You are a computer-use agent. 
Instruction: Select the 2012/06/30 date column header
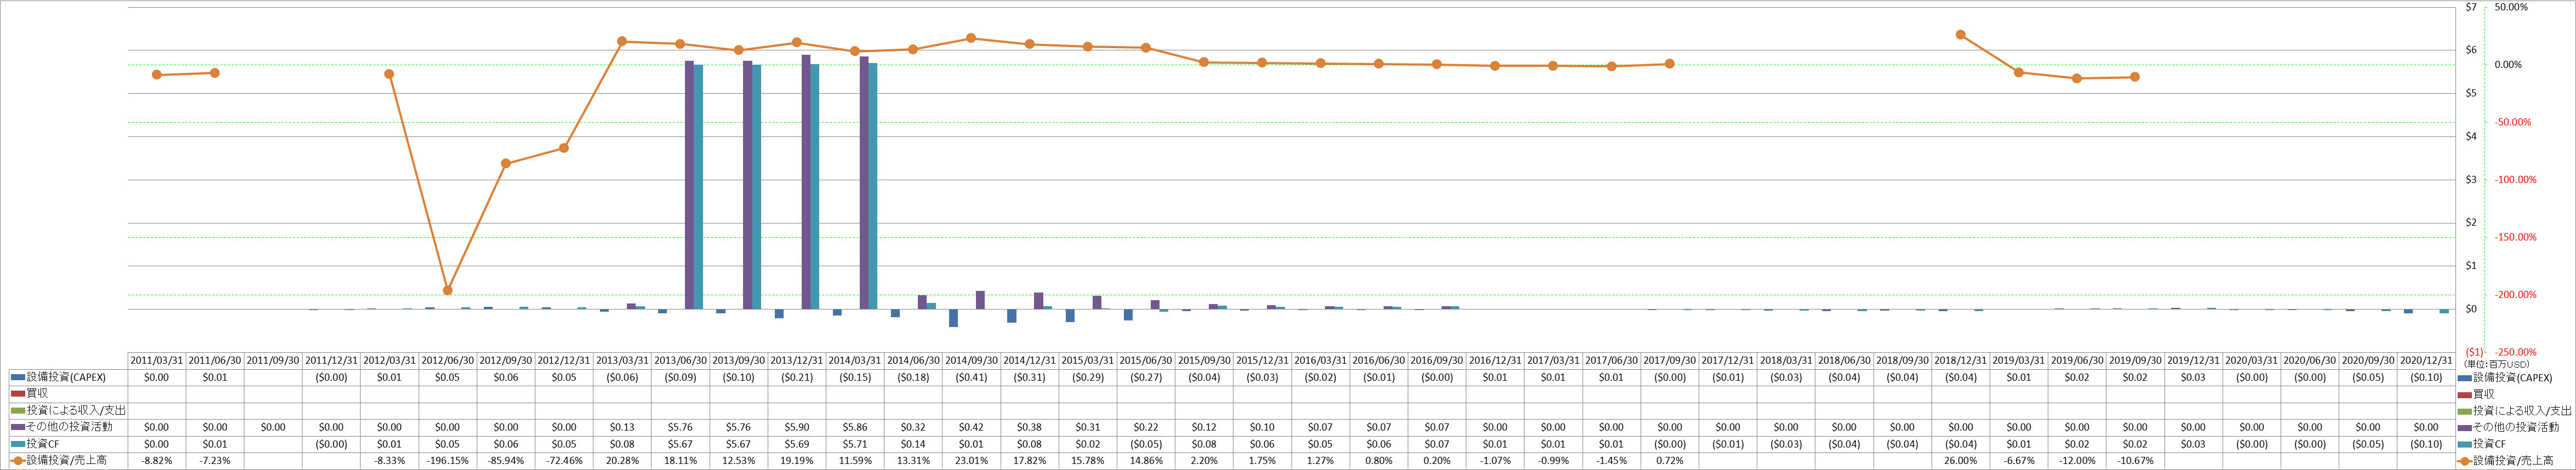point(448,361)
